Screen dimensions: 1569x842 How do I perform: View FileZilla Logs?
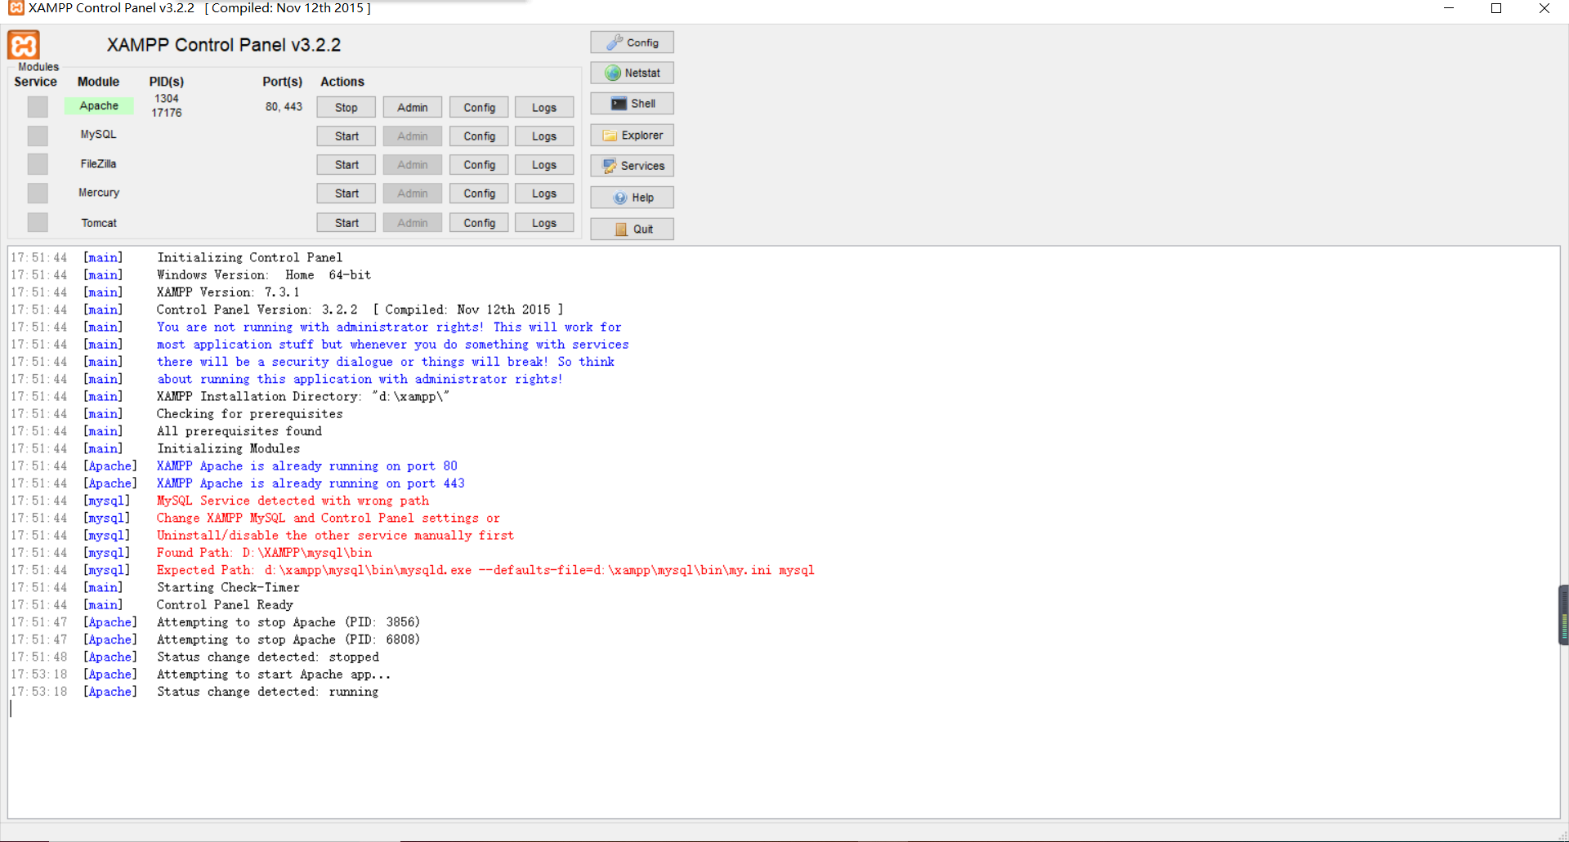point(544,165)
